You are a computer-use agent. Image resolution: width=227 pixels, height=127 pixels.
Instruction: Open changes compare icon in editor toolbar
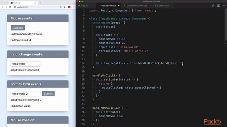point(213,6)
